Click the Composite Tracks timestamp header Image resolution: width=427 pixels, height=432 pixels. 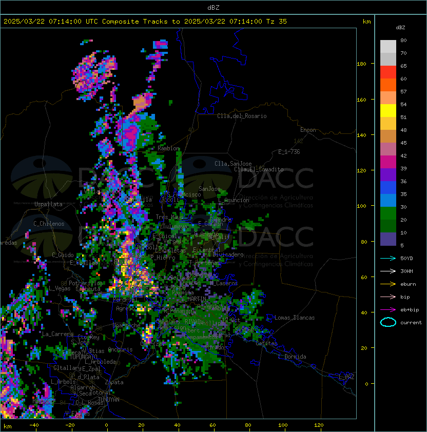[x=145, y=21]
